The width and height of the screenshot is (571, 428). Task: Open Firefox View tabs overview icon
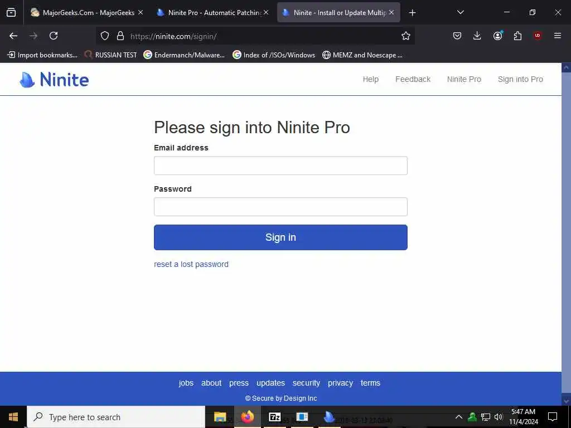(11, 13)
